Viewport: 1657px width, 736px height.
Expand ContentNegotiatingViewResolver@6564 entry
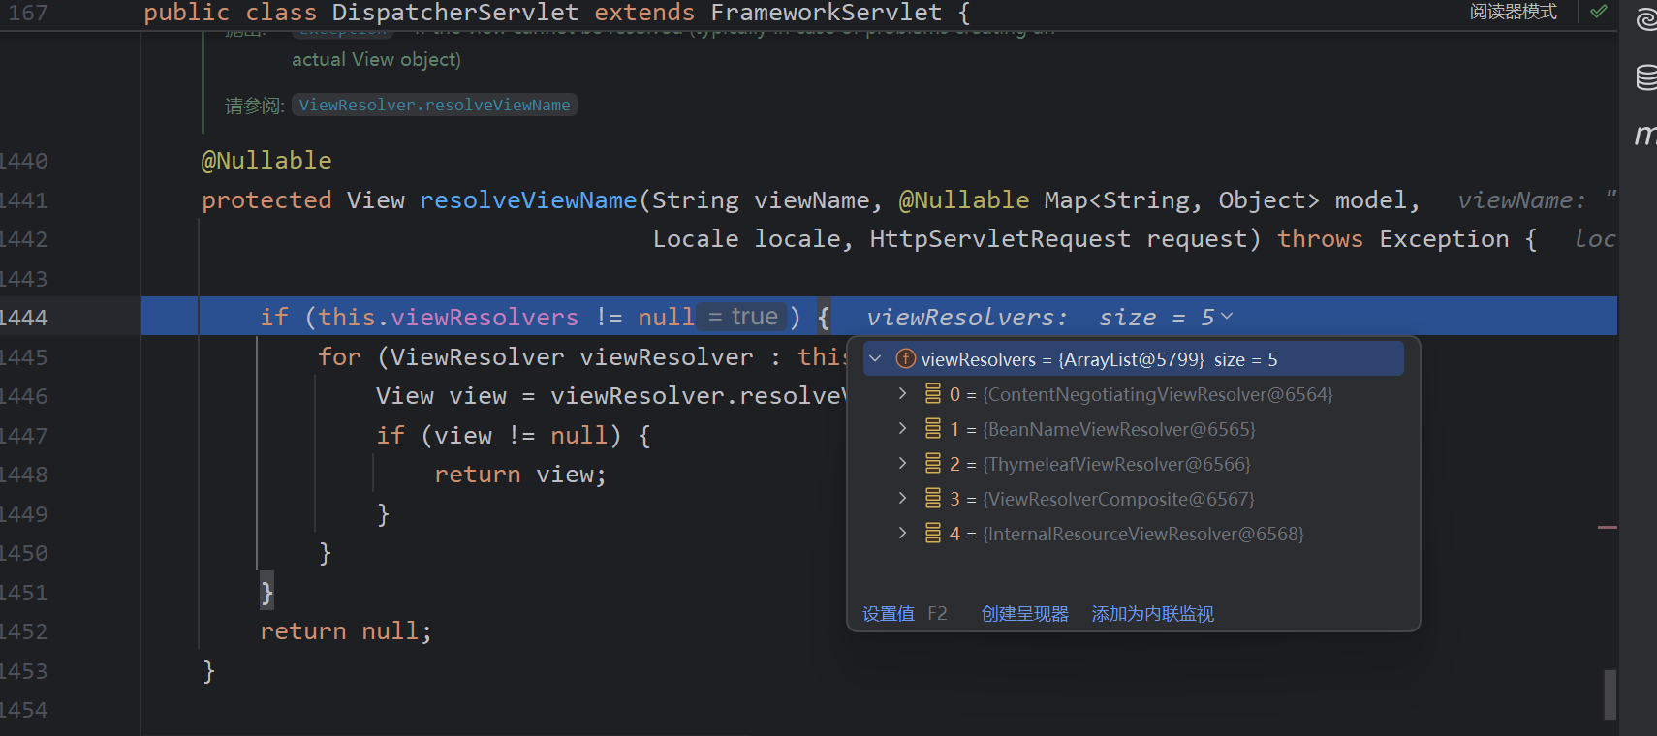click(x=902, y=393)
